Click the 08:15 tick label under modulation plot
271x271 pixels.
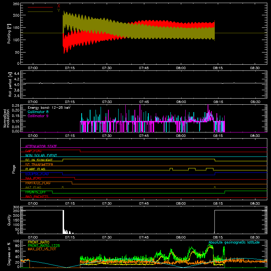coord(218,136)
